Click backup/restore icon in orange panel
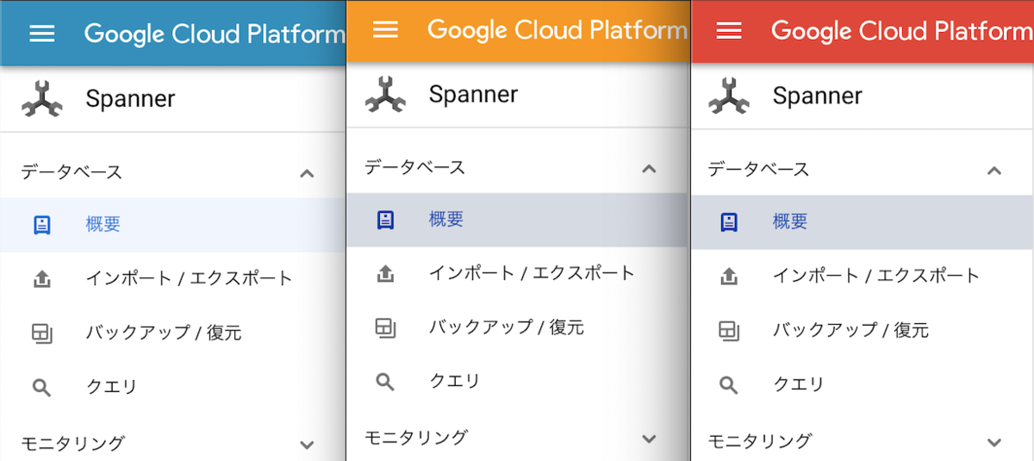This screenshot has width=1034, height=461. click(x=386, y=328)
